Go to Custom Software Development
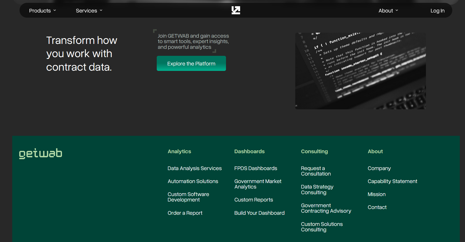The width and height of the screenshot is (465, 242). pos(188,197)
